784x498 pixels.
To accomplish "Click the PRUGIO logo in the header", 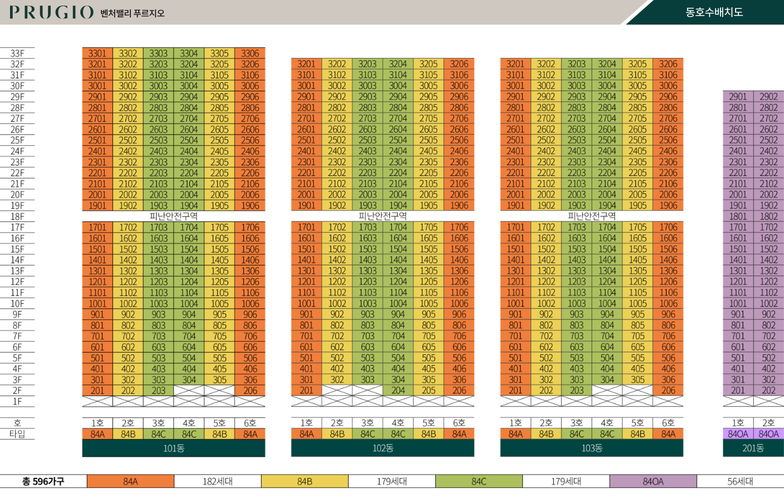I will click(51, 12).
